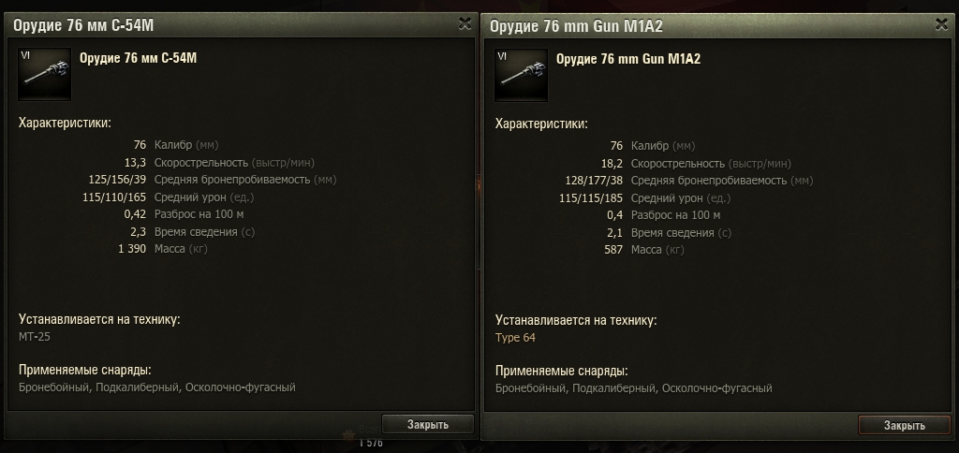959x453 pixels.
Task: Click Закрыть button in Gun M1A2 panel
Action: click(x=904, y=426)
